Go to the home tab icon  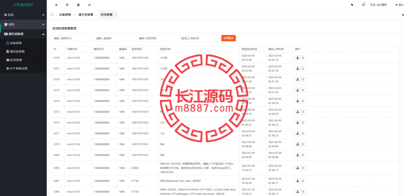point(52,14)
